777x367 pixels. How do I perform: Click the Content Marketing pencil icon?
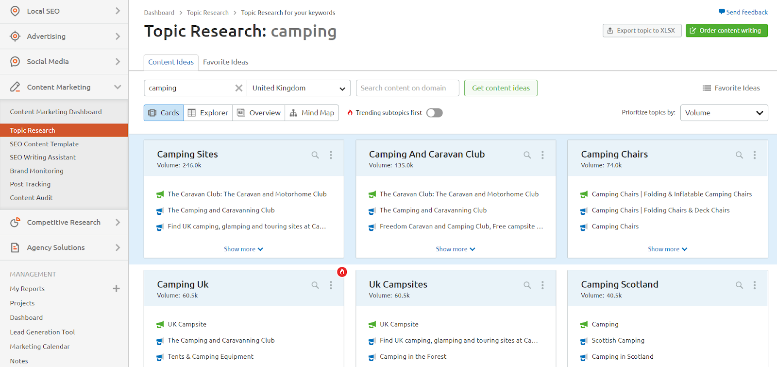point(15,87)
